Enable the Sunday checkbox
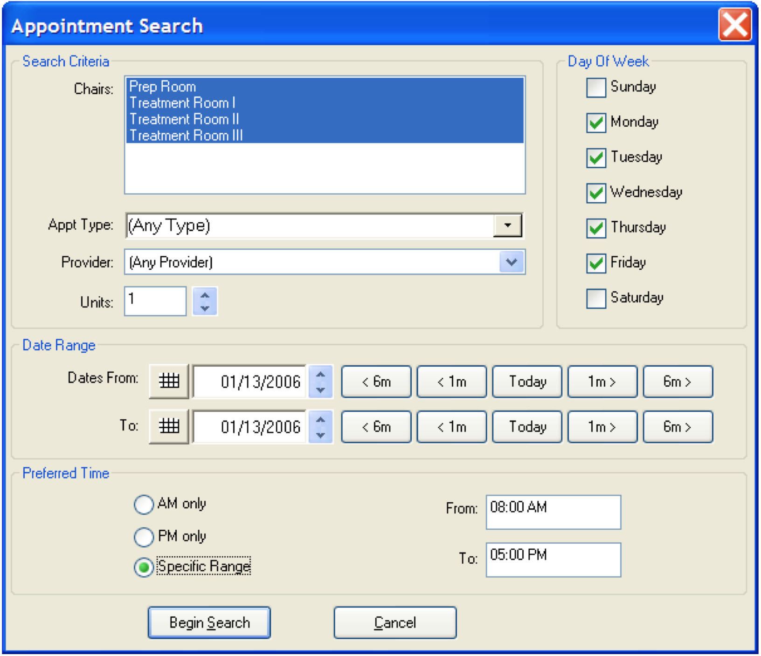This screenshot has width=761, height=656. coord(595,88)
